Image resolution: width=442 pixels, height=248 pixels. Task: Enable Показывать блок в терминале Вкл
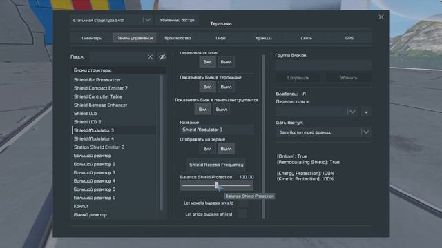tap(207, 87)
